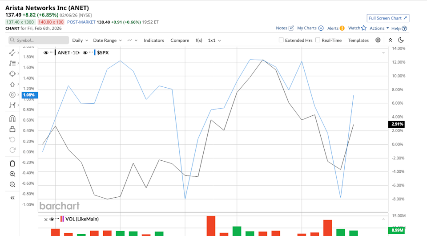Open the Templates menu
This screenshot has height=236, width=427.
point(359,41)
